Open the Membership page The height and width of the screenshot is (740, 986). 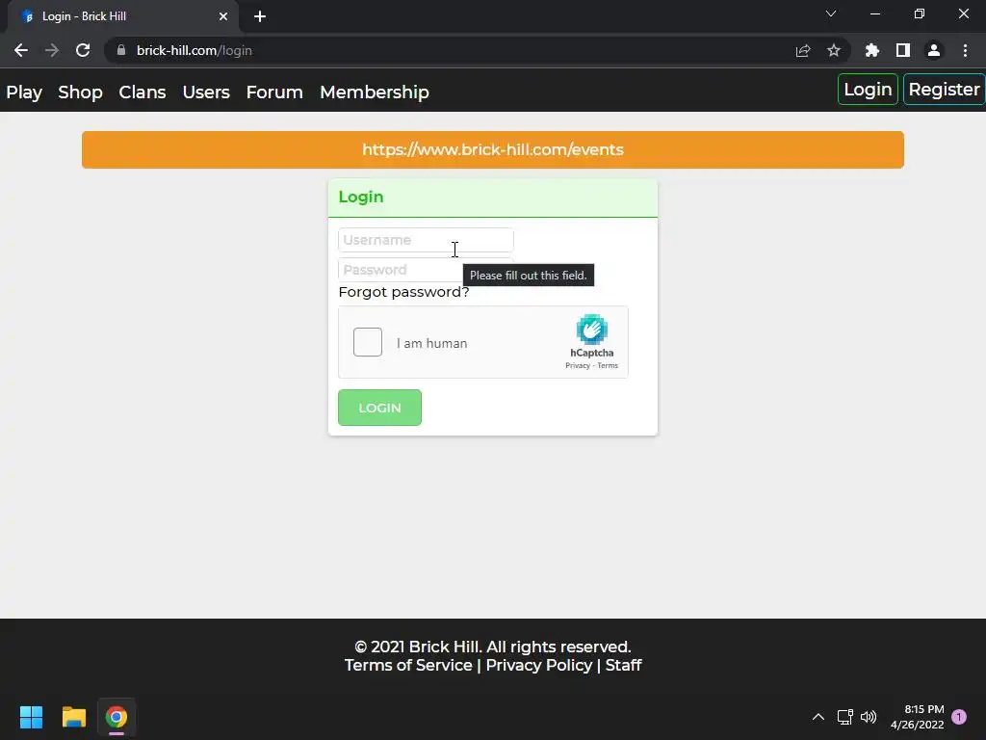tap(375, 92)
